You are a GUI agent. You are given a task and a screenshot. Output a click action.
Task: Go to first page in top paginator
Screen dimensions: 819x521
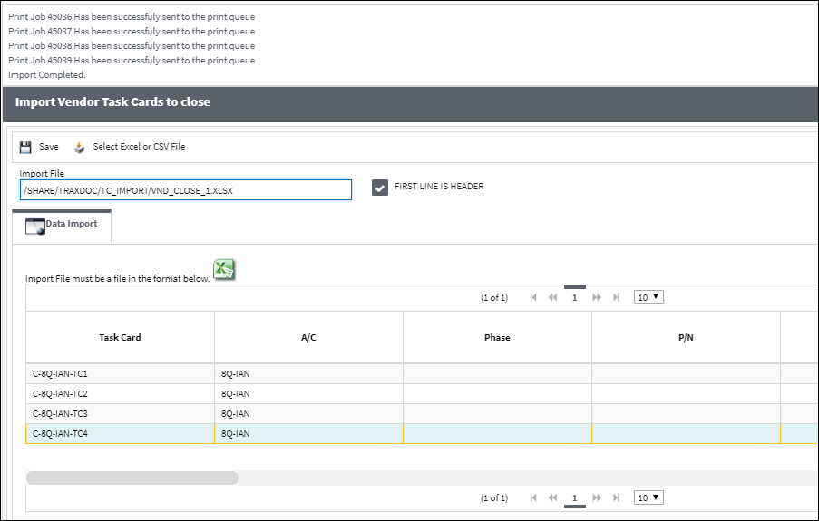coord(533,297)
